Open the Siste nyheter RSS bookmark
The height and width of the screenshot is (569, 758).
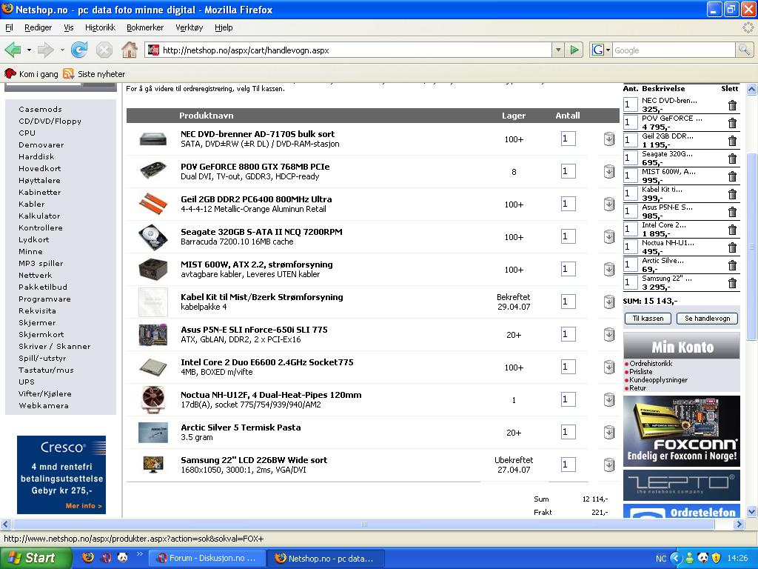click(x=95, y=74)
